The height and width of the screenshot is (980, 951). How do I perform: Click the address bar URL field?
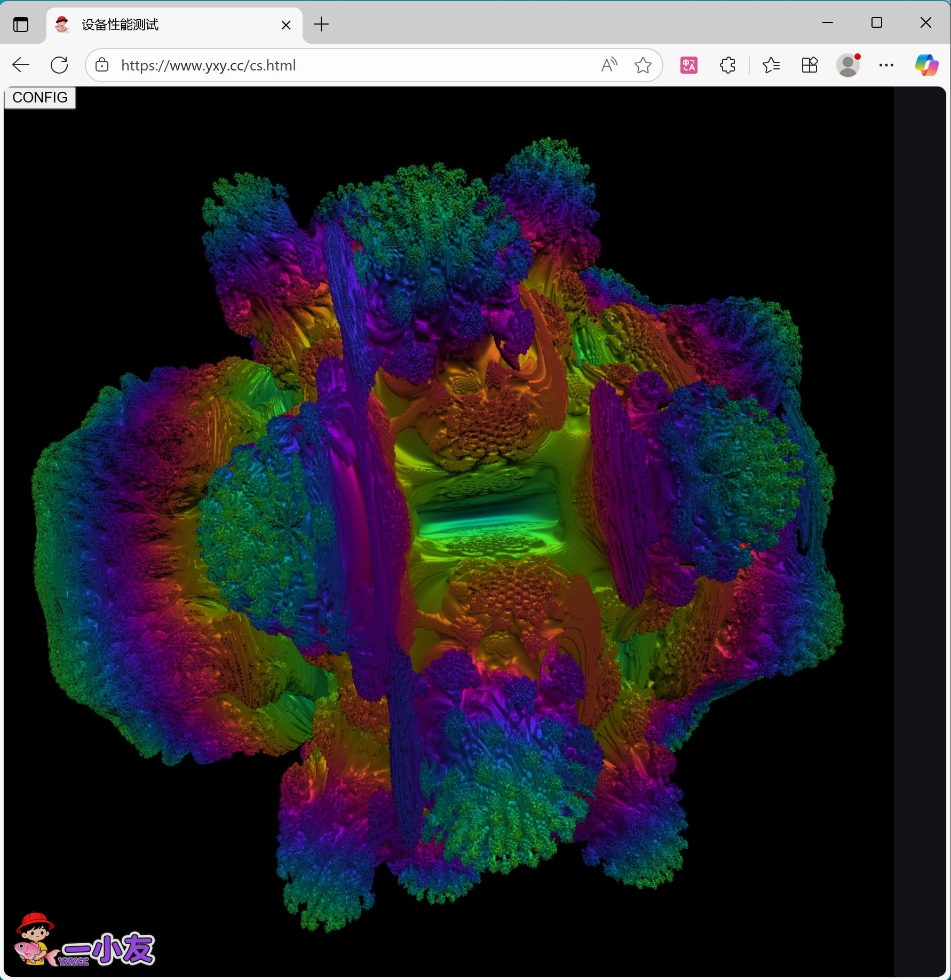coord(342,65)
